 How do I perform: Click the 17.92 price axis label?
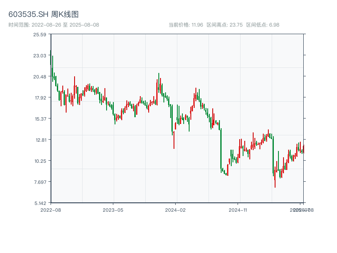40,97
